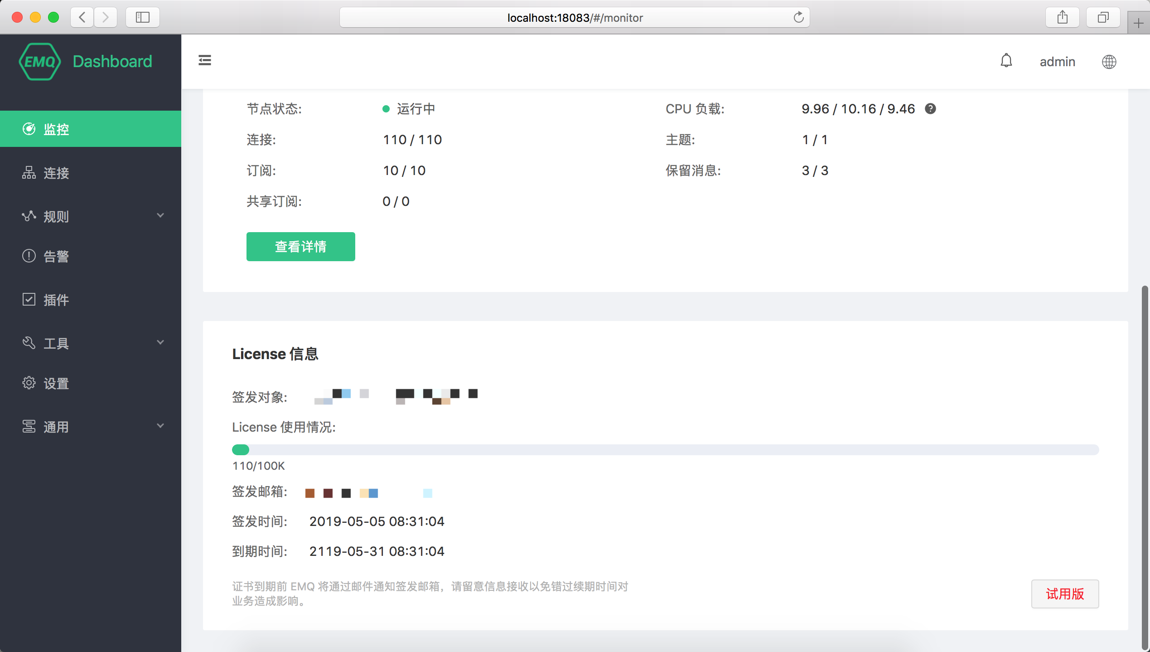The height and width of the screenshot is (652, 1150).
Task: Click connection count 110 / 110
Action: coord(412,140)
